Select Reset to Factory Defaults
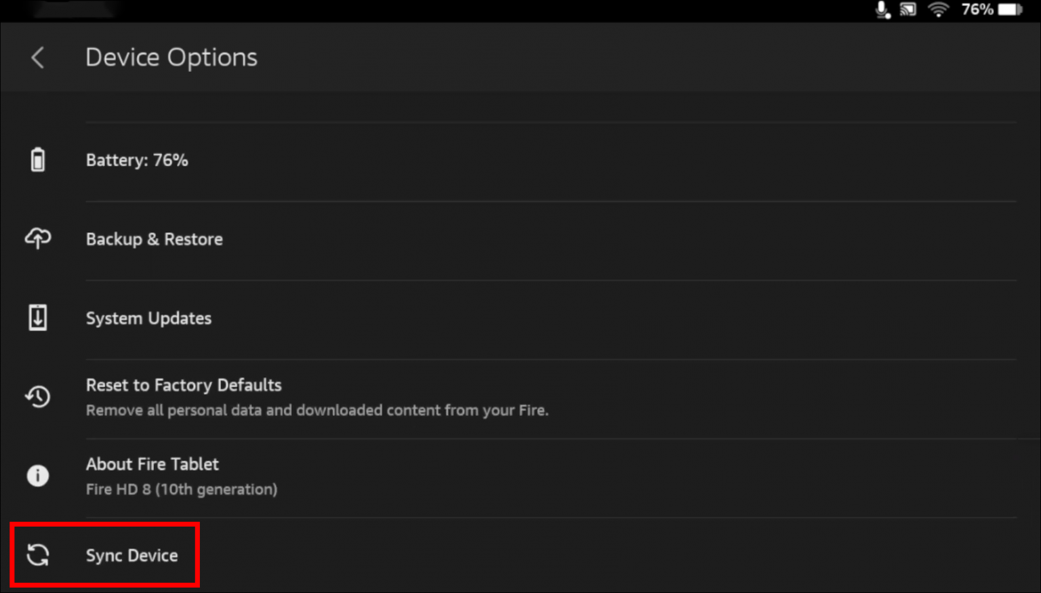The image size is (1041, 593). click(184, 385)
